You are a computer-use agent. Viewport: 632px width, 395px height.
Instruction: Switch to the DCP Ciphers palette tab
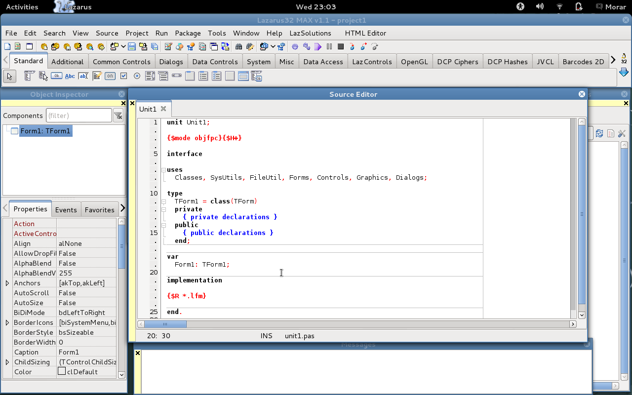458,62
